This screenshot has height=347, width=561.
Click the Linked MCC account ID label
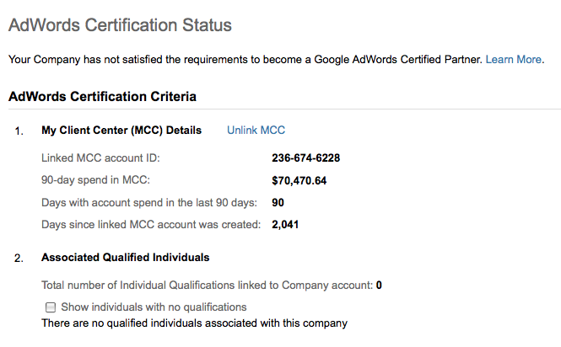click(x=100, y=157)
